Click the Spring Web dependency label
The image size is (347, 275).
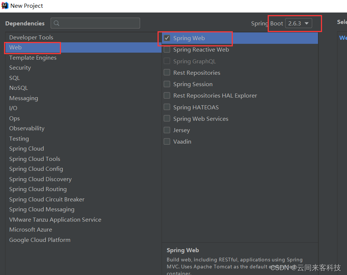coord(189,38)
